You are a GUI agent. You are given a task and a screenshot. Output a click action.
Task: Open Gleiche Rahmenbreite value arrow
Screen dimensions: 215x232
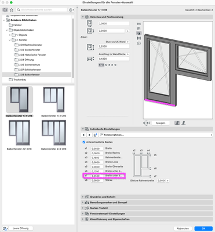(167, 180)
